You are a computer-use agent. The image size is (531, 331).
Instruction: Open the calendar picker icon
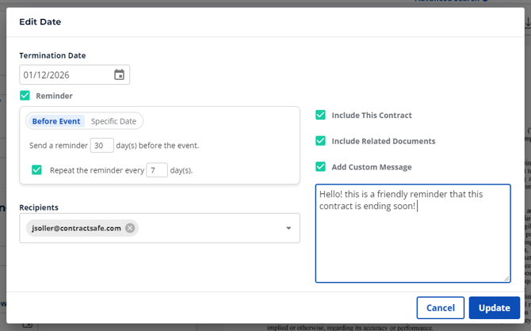[x=119, y=75]
